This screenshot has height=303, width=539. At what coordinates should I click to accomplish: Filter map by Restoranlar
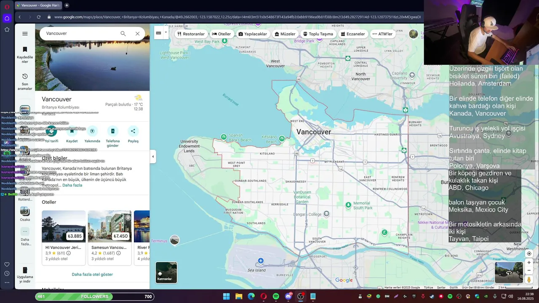click(191, 34)
